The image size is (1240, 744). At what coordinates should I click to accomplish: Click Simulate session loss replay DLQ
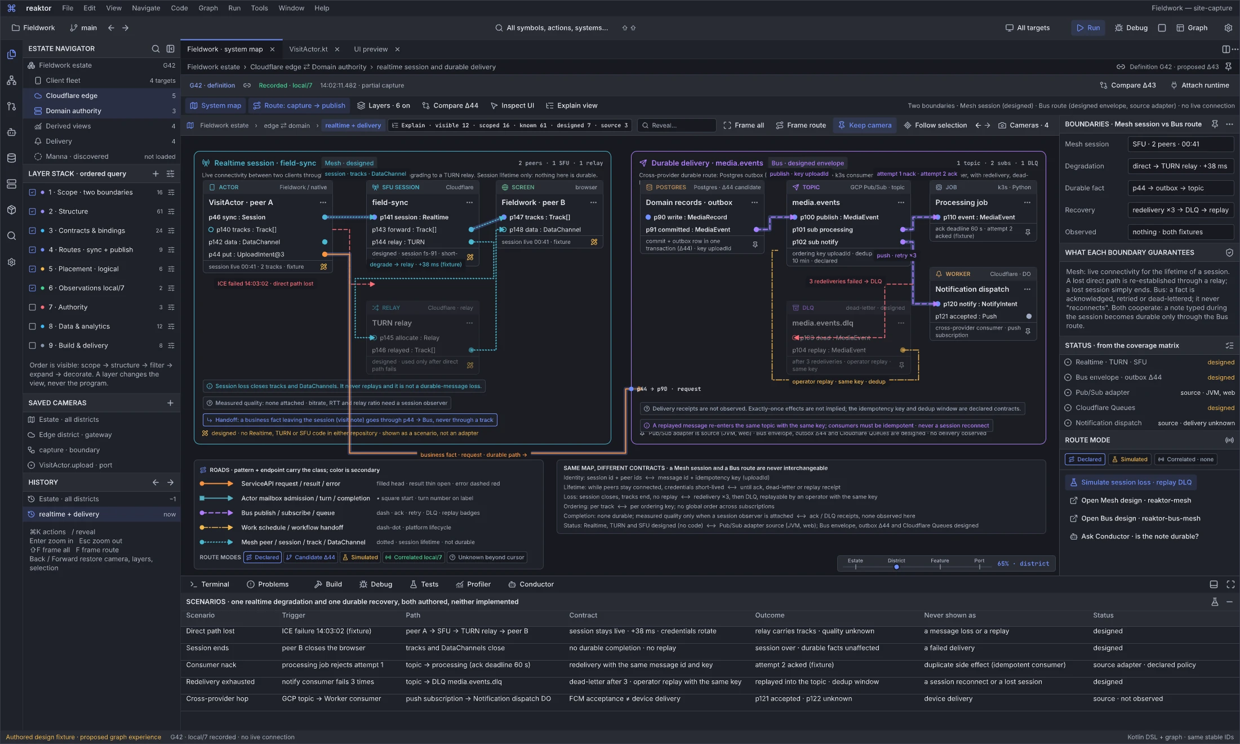(1130, 482)
